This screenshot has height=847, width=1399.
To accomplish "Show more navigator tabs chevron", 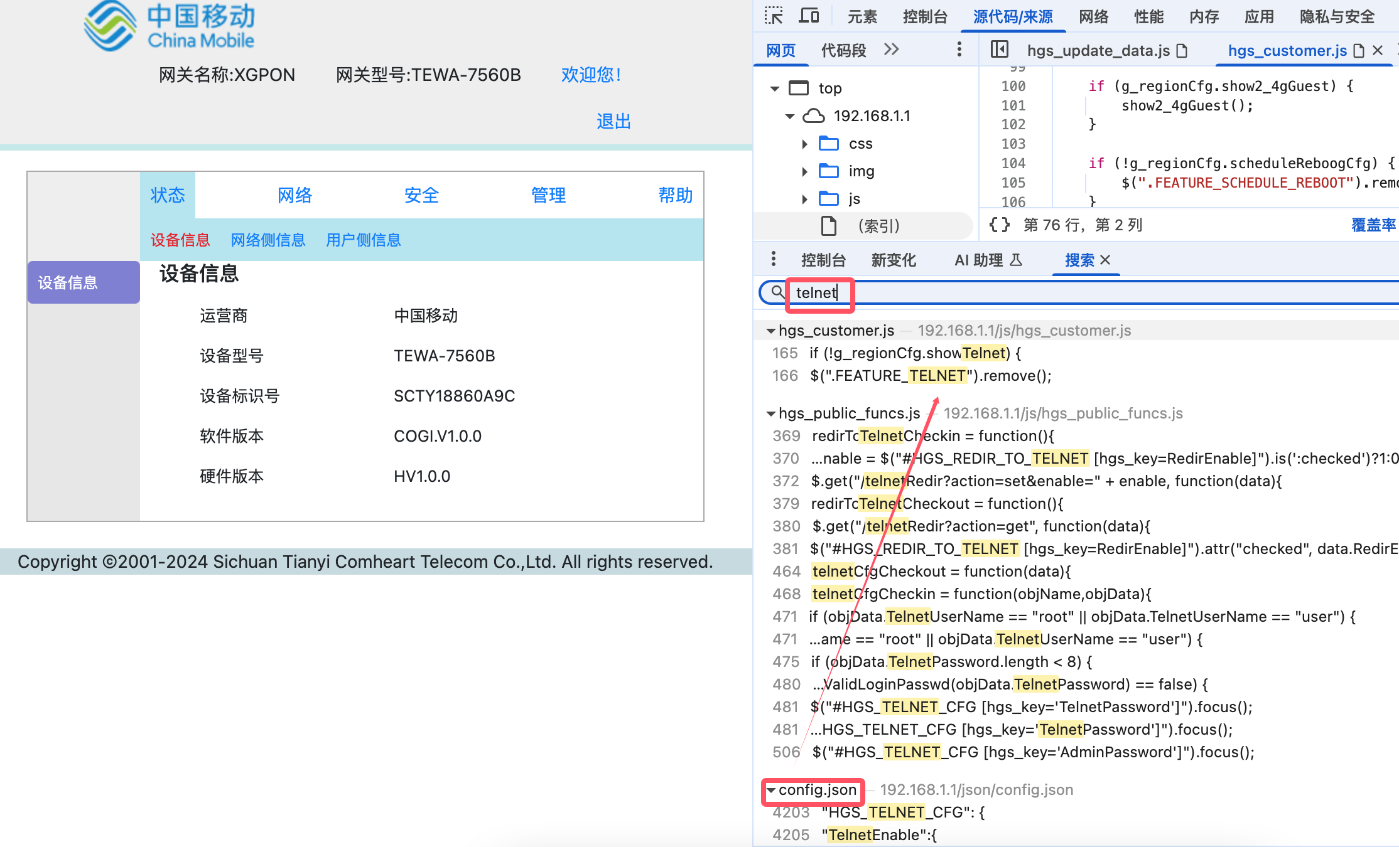I will 891,50.
